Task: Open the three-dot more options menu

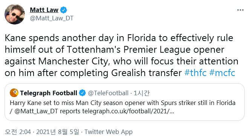Action: [240, 10]
